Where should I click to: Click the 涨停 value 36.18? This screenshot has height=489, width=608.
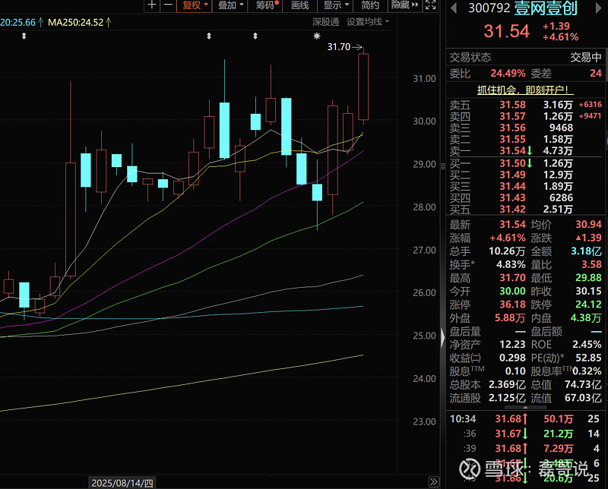512,304
